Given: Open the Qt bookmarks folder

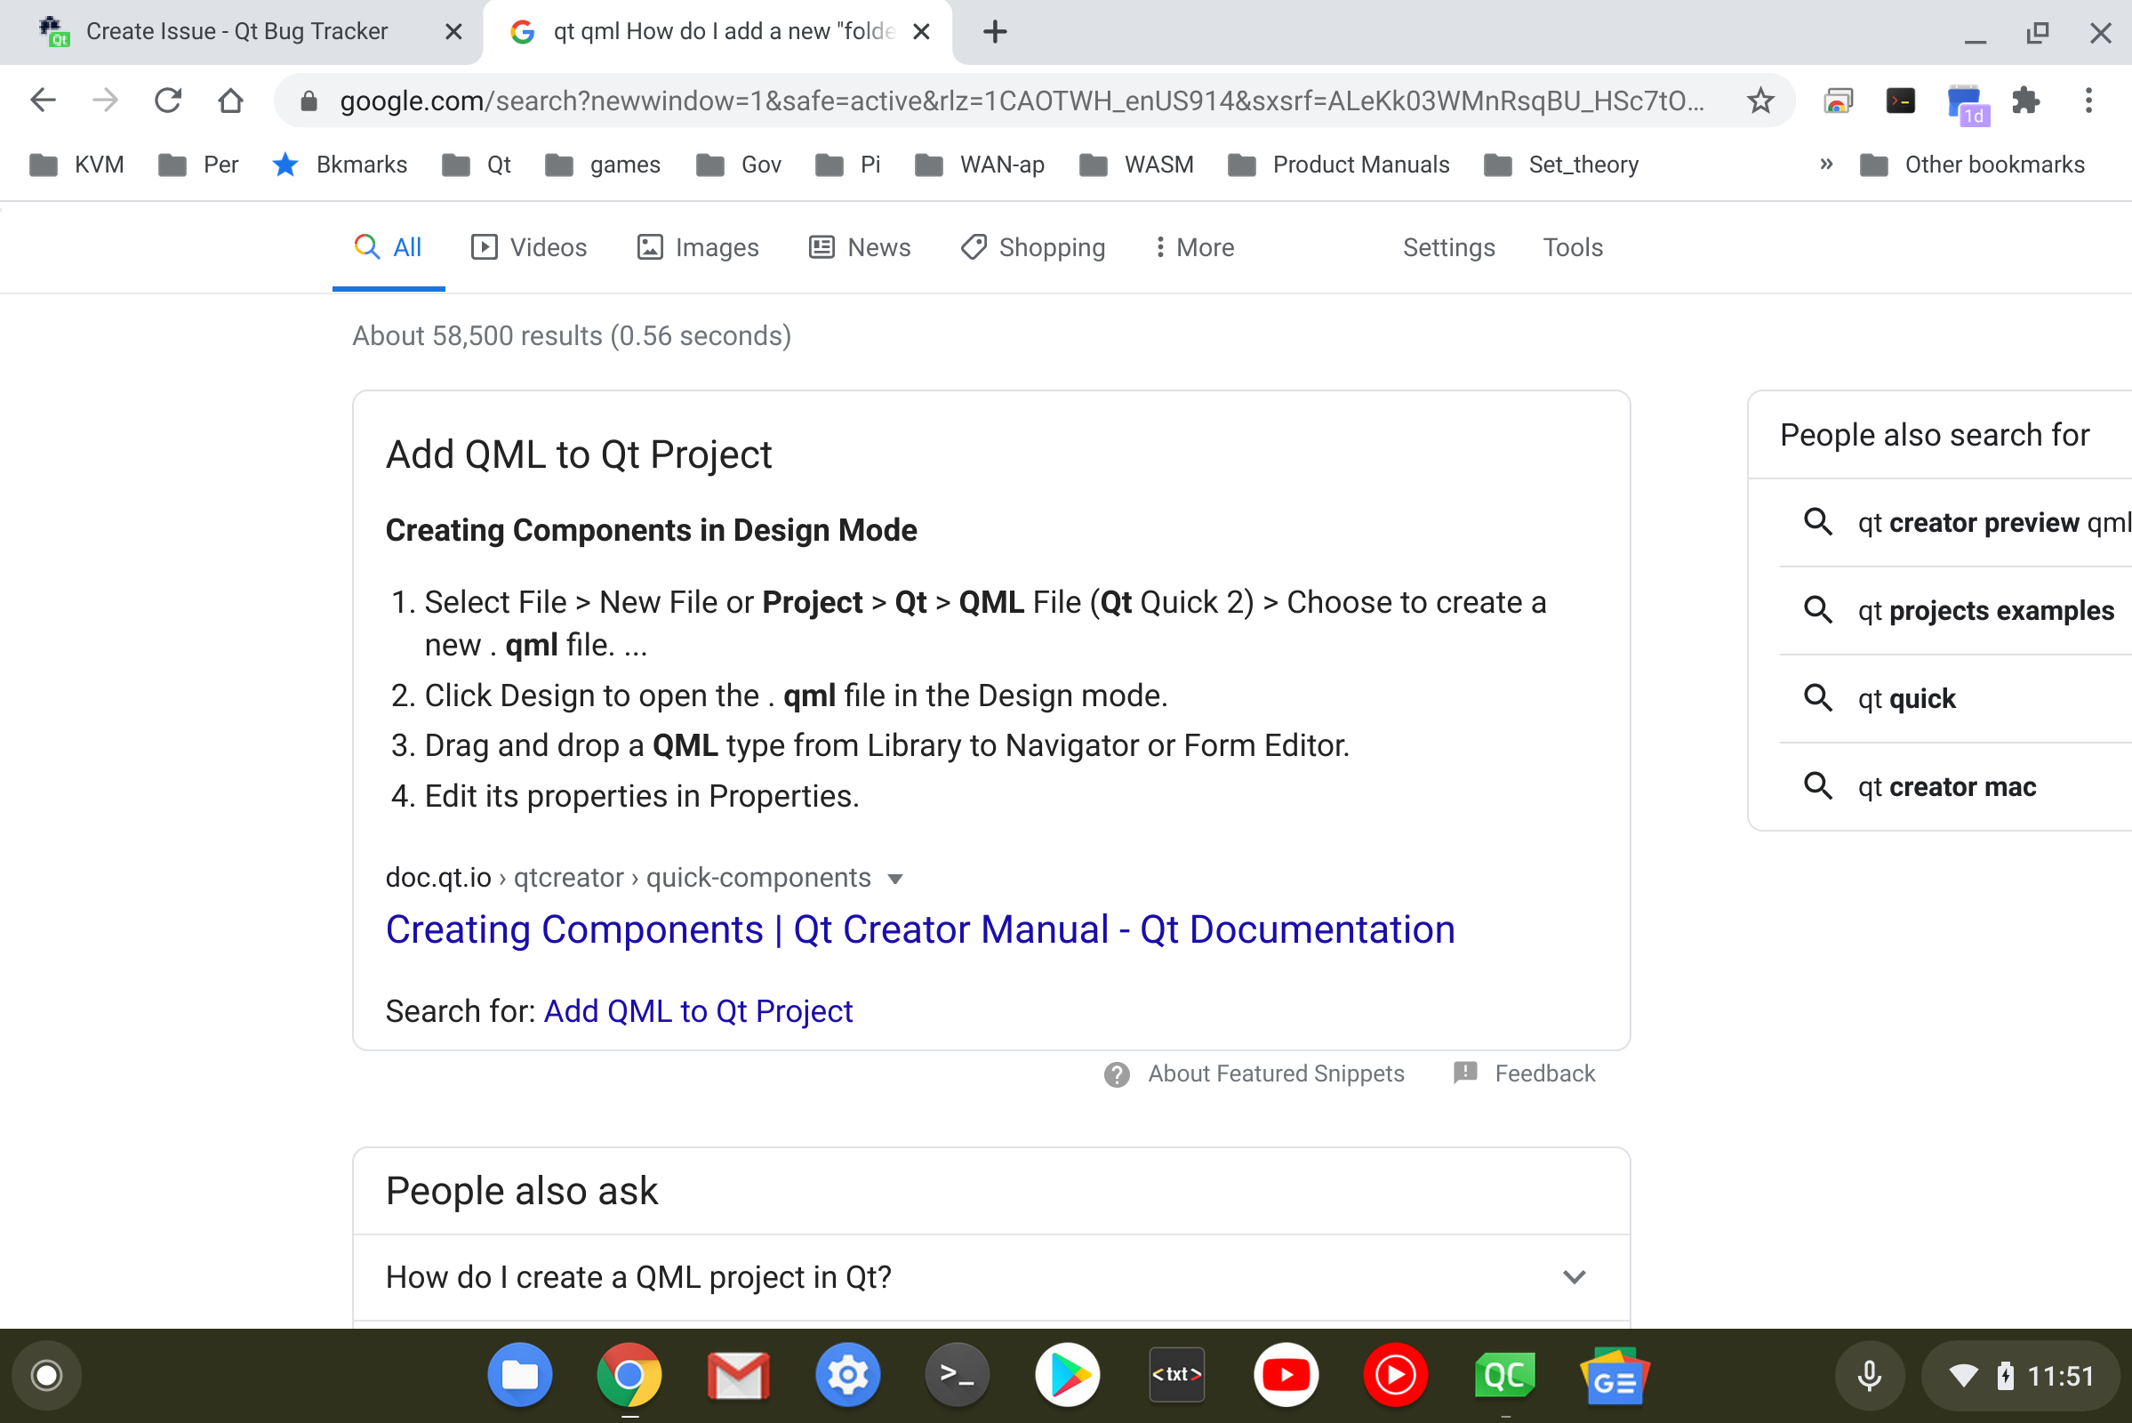Looking at the screenshot, I should [477, 165].
